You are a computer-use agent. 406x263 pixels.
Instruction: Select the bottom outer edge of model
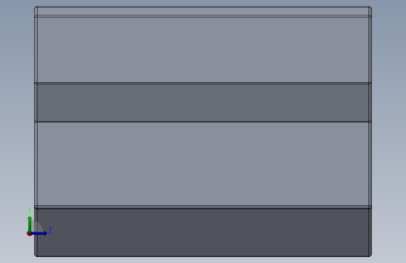pyautogui.click(x=203, y=256)
